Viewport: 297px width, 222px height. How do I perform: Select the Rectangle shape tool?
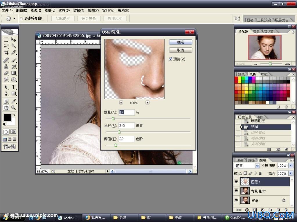[x=13, y=93]
